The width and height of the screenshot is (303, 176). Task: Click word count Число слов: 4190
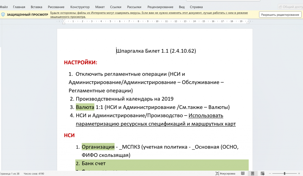click(34, 173)
